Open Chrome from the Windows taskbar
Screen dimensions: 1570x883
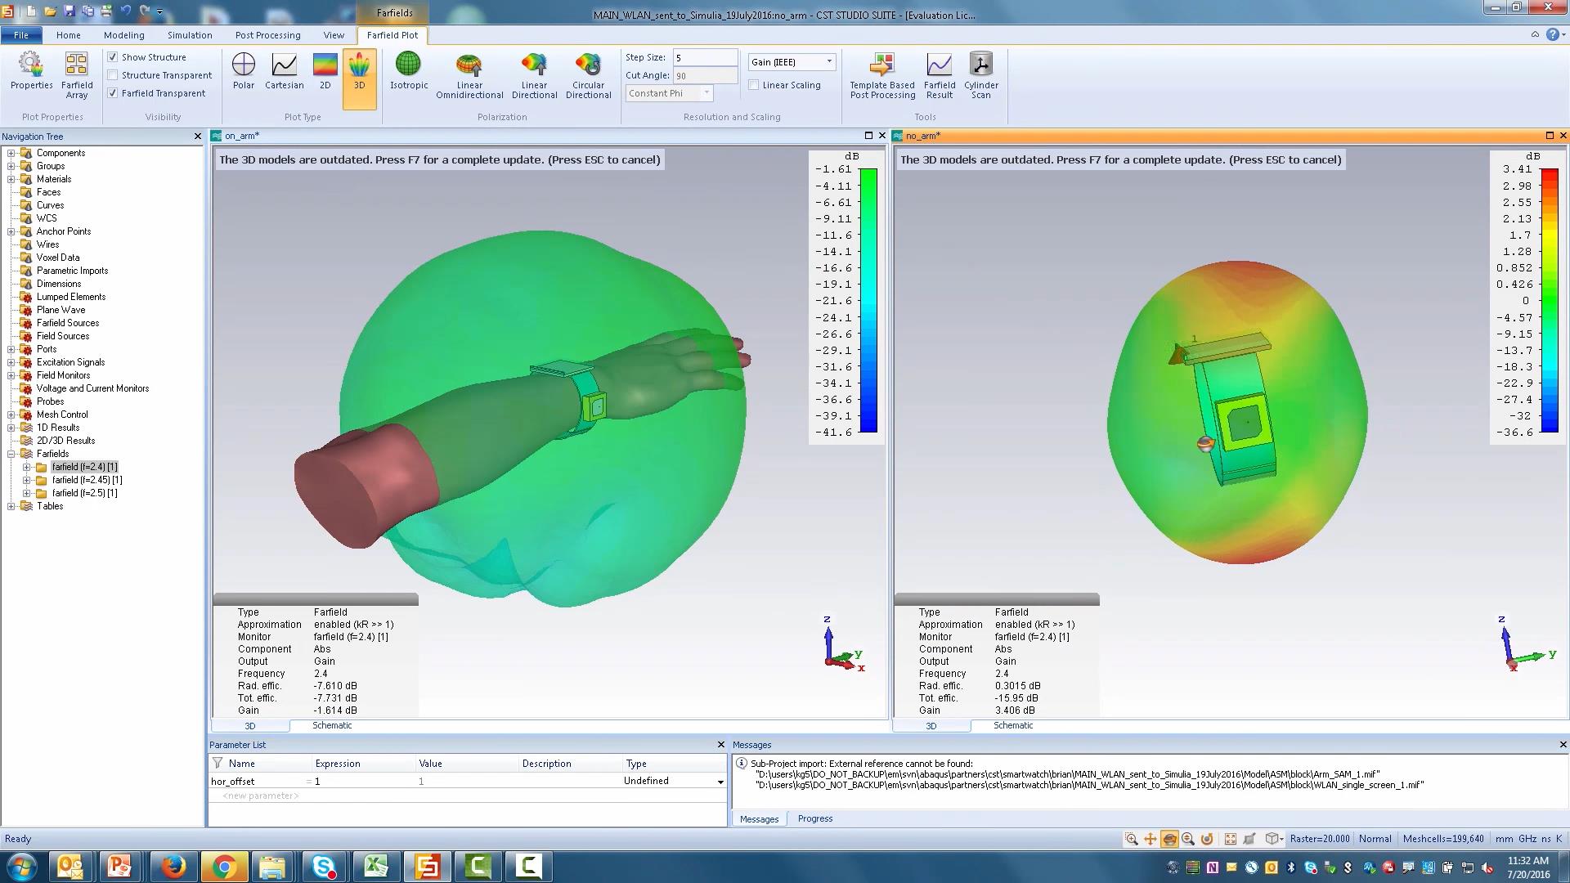pos(224,866)
